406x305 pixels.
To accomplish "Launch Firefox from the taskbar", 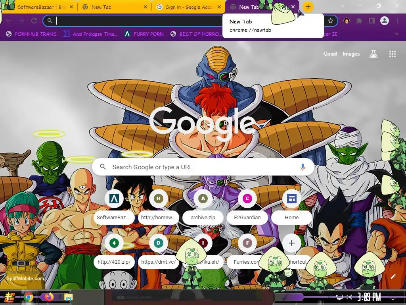I will click(x=49, y=297).
